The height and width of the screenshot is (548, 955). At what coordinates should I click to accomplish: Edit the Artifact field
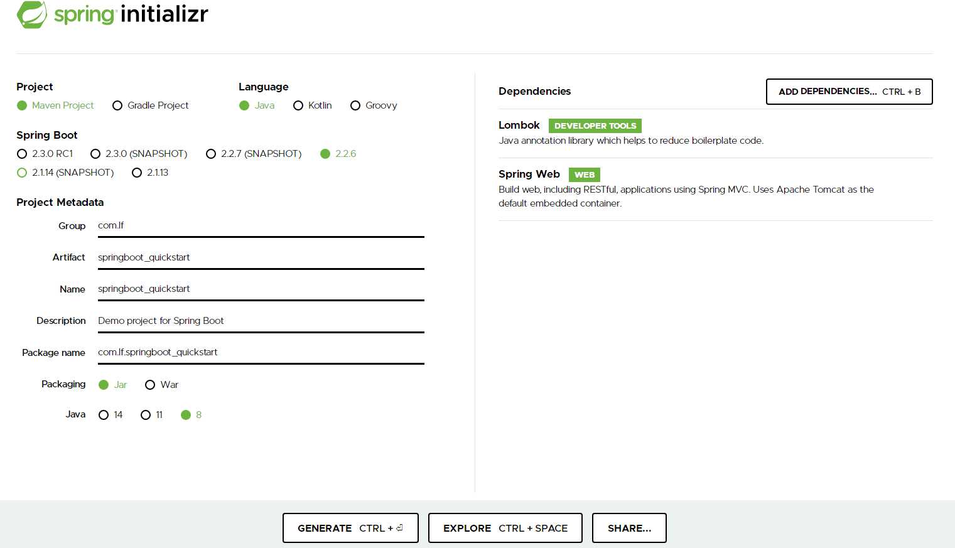pos(261,258)
